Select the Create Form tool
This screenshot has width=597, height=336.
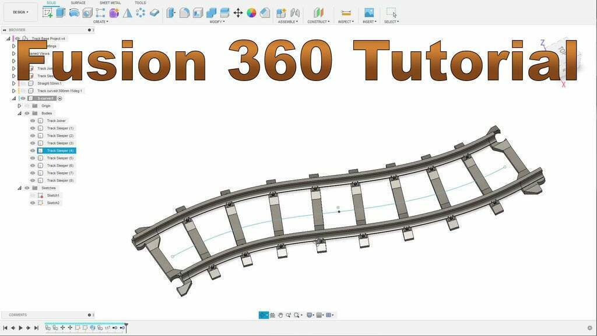[x=114, y=13]
